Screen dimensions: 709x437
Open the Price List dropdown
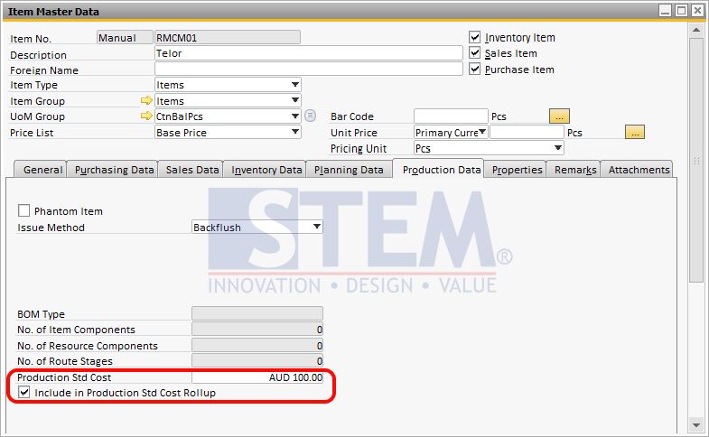coord(295,132)
